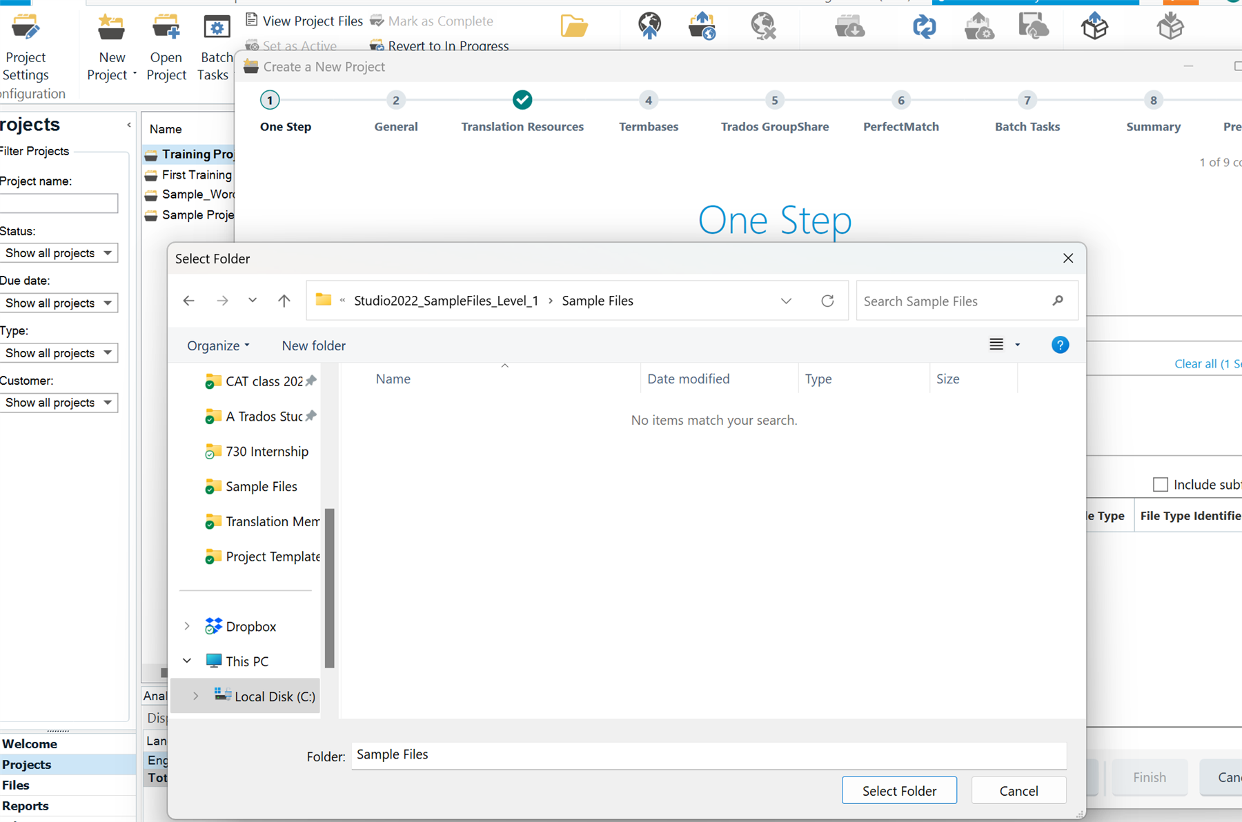Click the Project name filter field
Image resolution: width=1242 pixels, height=822 pixels.
coord(59,203)
